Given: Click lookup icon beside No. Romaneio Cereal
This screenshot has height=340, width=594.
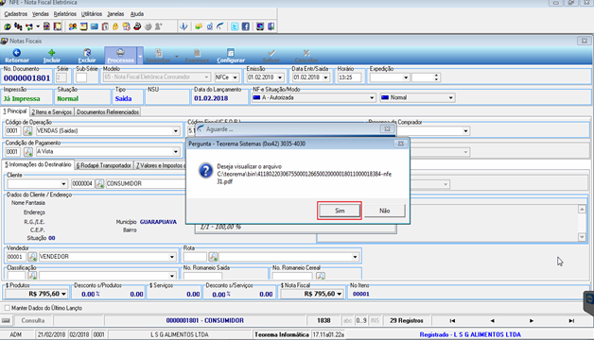Looking at the screenshot, I should 321,276.
